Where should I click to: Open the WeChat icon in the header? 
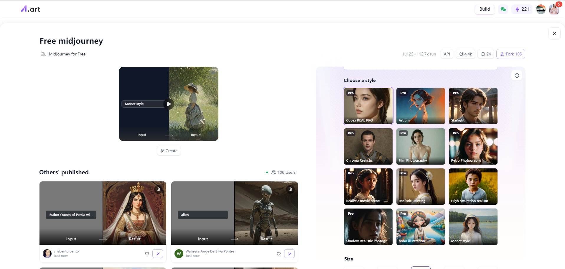[503, 9]
